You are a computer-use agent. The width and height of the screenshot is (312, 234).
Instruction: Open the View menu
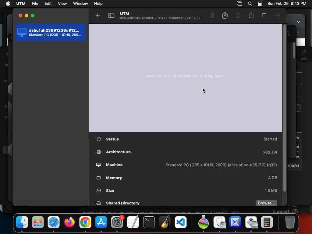(62, 4)
